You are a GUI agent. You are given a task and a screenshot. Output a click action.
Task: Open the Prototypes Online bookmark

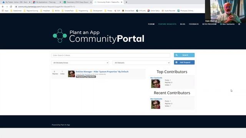tap(185, 11)
